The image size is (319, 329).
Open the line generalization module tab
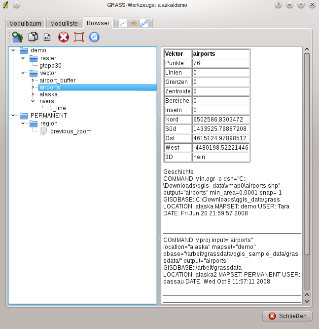point(134,23)
